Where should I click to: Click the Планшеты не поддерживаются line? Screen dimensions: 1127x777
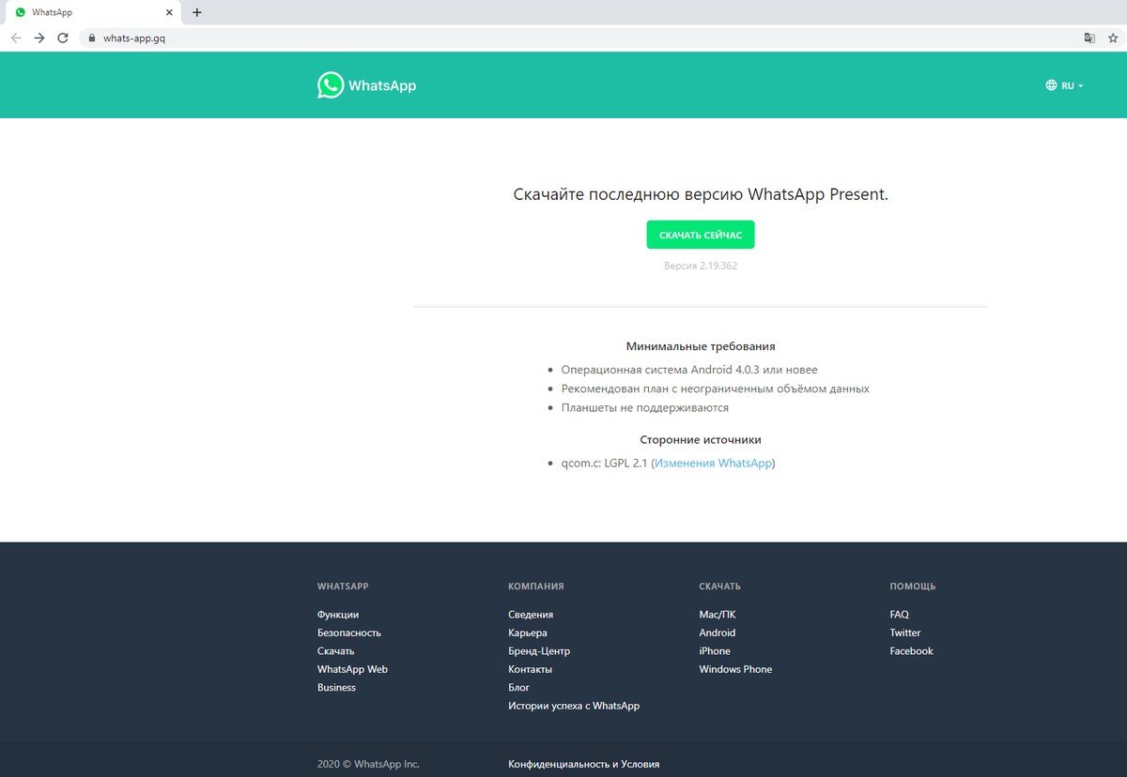coord(645,408)
